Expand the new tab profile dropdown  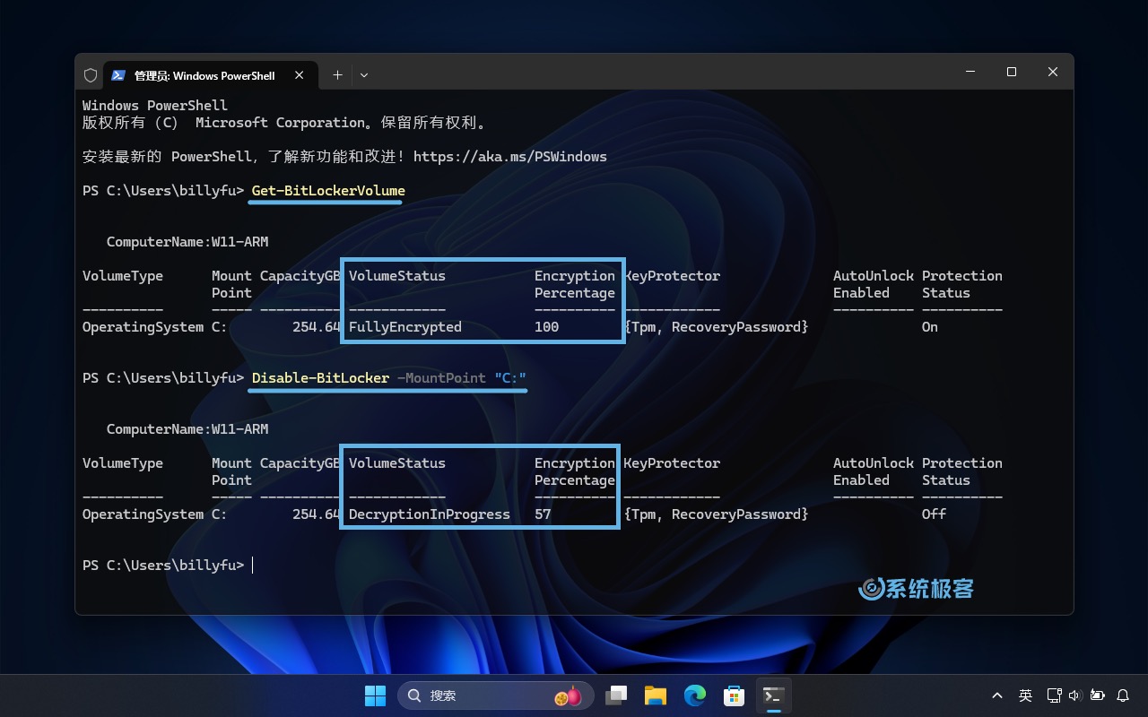pyautogui.click(x=364, y=75)
